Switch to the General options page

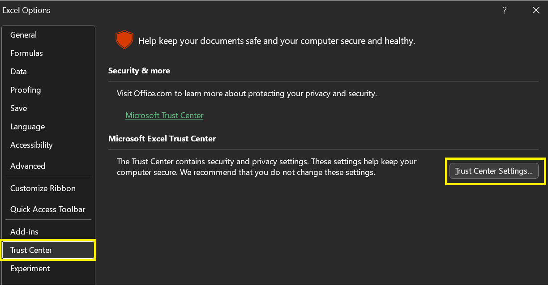(x=23, y=34)
